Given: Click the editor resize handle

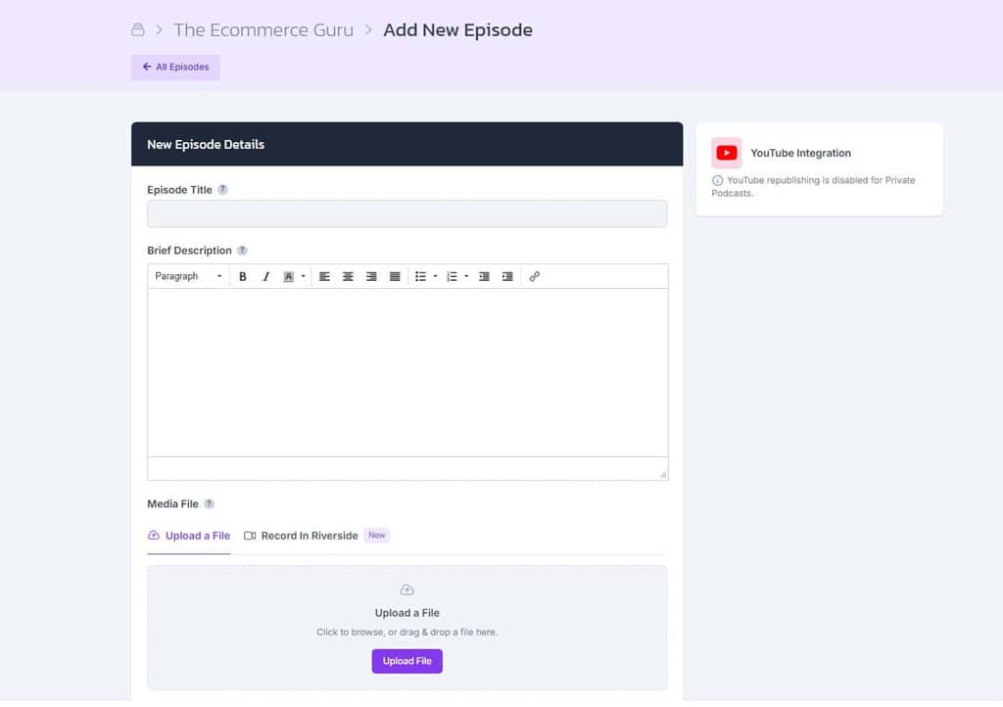Looking at the screenshot, I should point(663,474).
